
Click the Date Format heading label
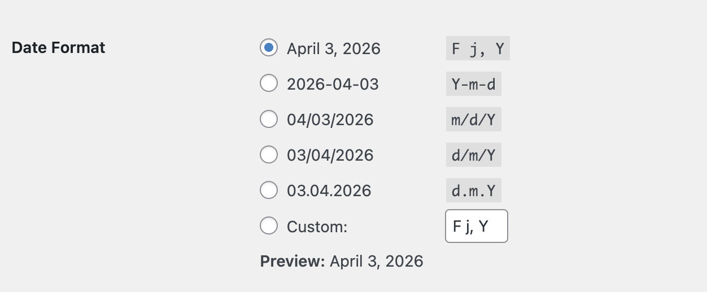tap(58, 48)
